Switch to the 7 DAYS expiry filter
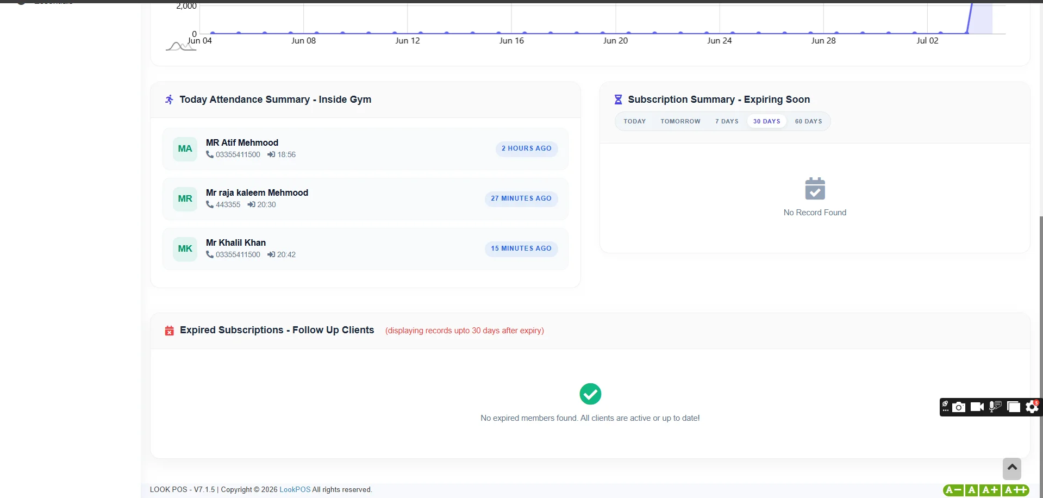Viewport: 1043px width, 498px height. tap(727, 121)
